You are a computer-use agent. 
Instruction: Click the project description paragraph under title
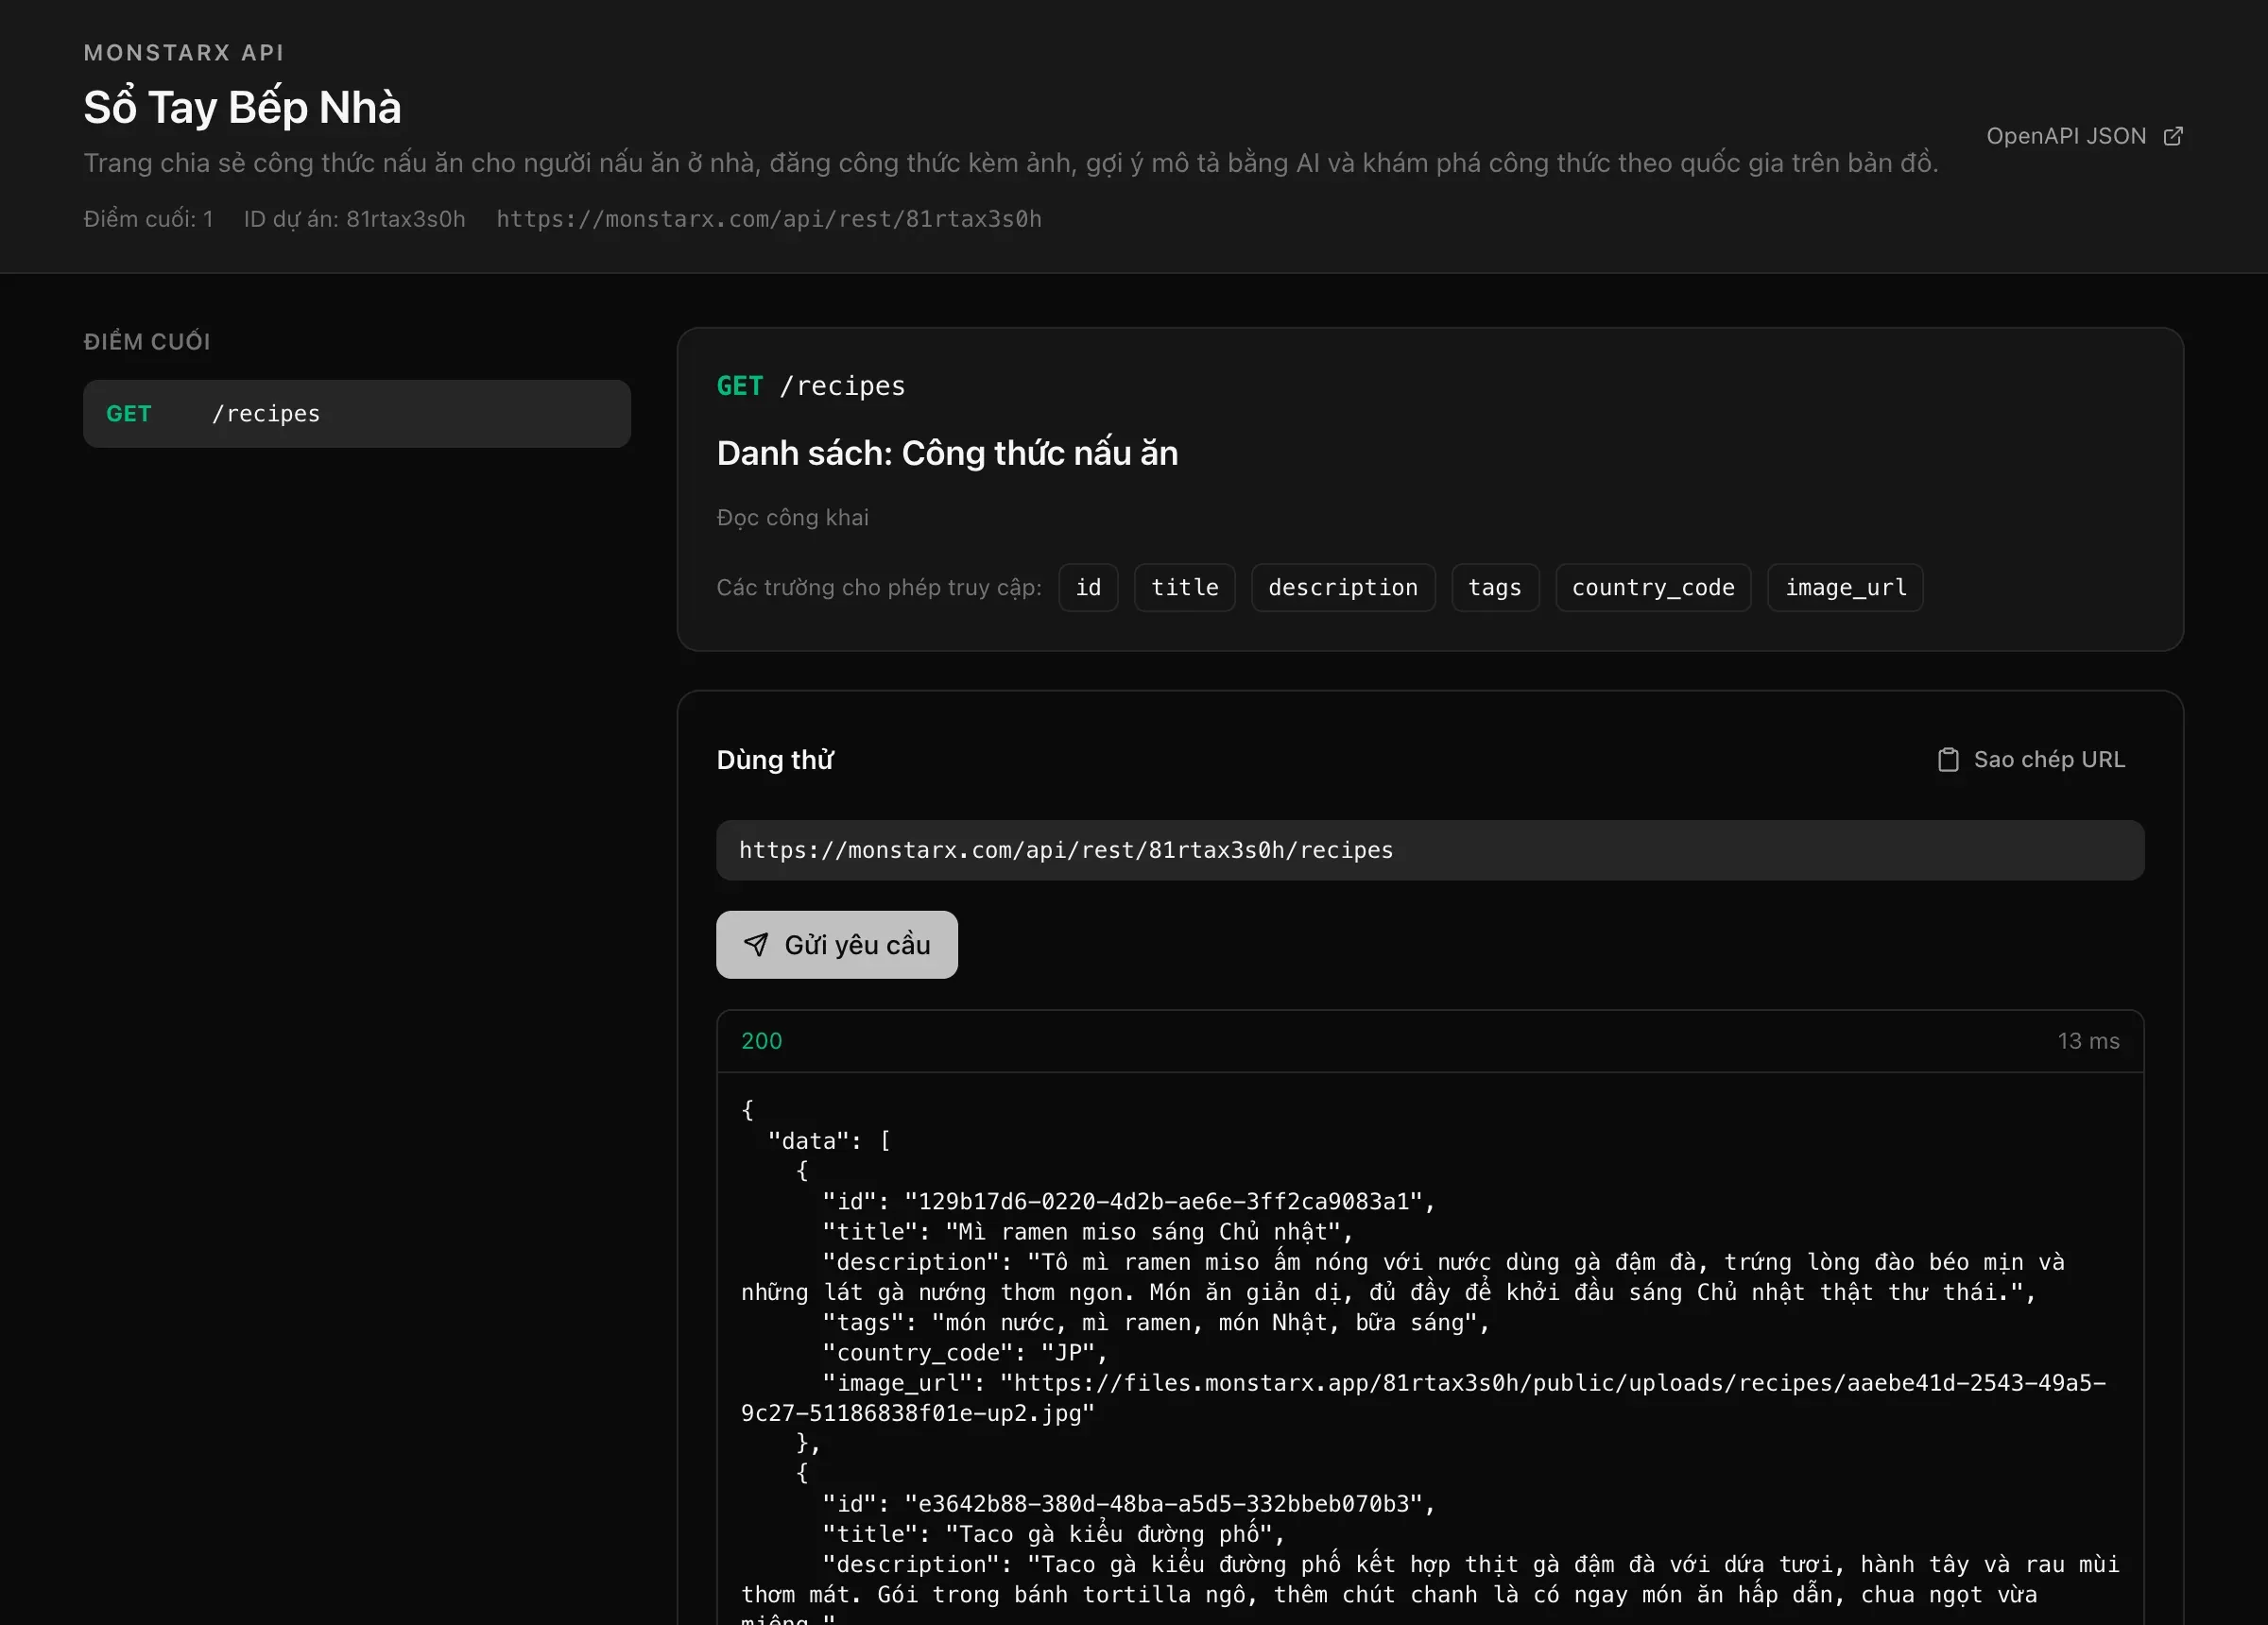pyautogui.click(x=1011, y=163)
